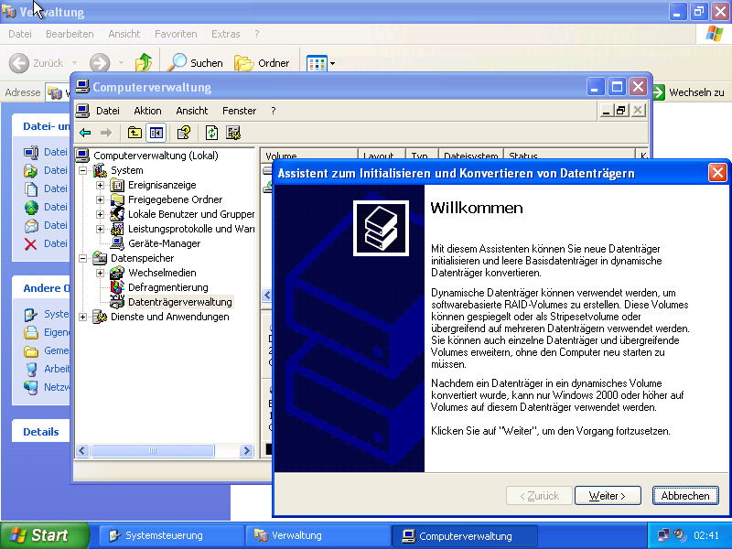Toggle the console tree show/hide button
The height and width of the screenshot is (549, 732).
coord(156,133)
